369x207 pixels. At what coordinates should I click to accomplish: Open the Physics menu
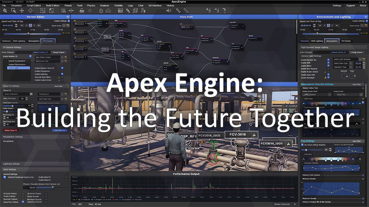pyautogui.click(x=91, y=6)
